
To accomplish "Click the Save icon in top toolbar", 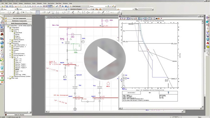I will 7,6.
